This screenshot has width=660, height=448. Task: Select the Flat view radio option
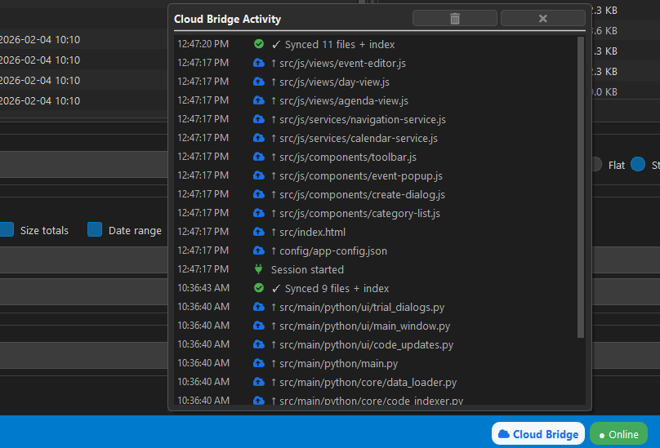[597, 165]
